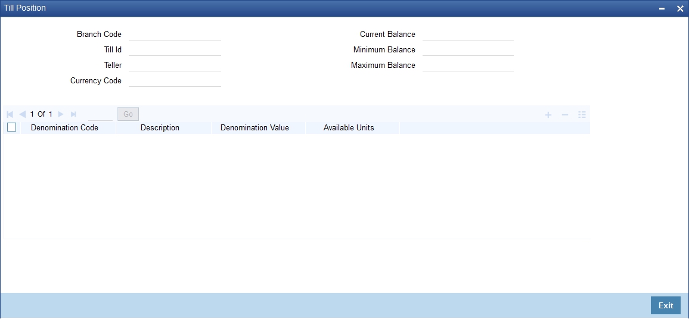The width and height of the screenshot is (689, 322).
Task: Focus the Current Balance field
Action: [x=468, y=34]
